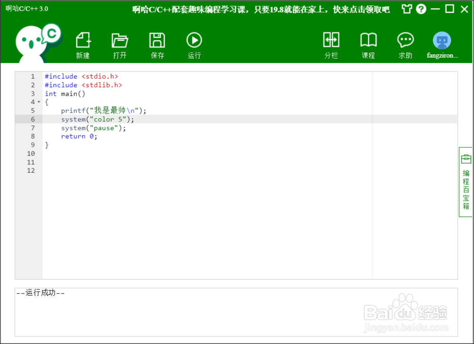This screenshot has width=474, height=344.
Task: Close the 啊哈C window
Action: pos(465,9)
